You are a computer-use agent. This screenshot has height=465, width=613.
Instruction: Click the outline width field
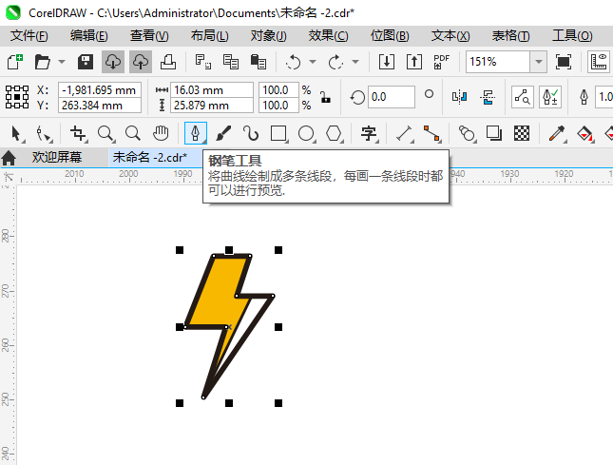click(x=604, y=97)
